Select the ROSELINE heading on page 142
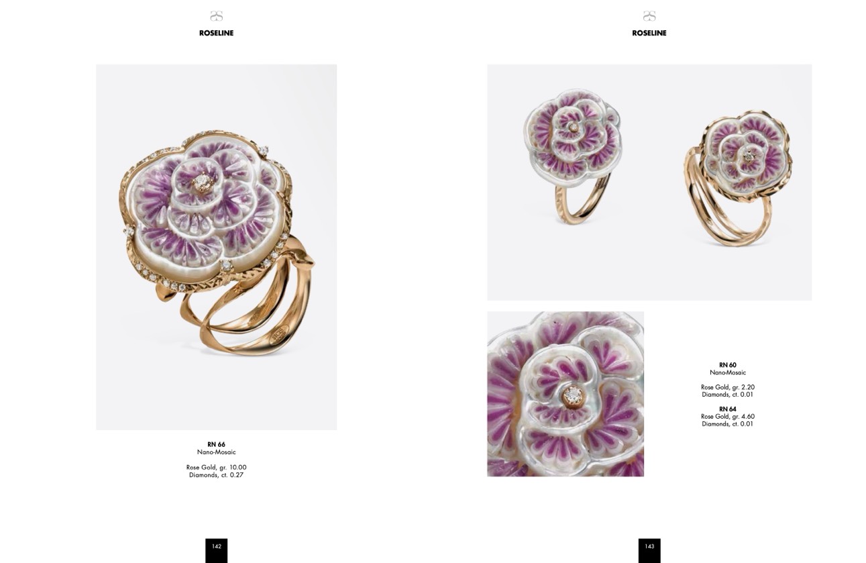 pyautogui.click(x=216, y=33)
